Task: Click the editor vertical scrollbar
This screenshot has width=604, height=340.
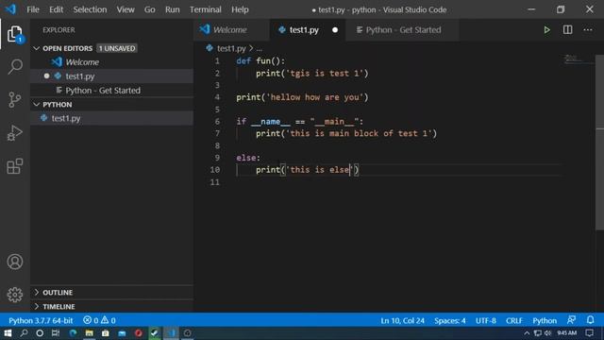Action: coord(600,143)
